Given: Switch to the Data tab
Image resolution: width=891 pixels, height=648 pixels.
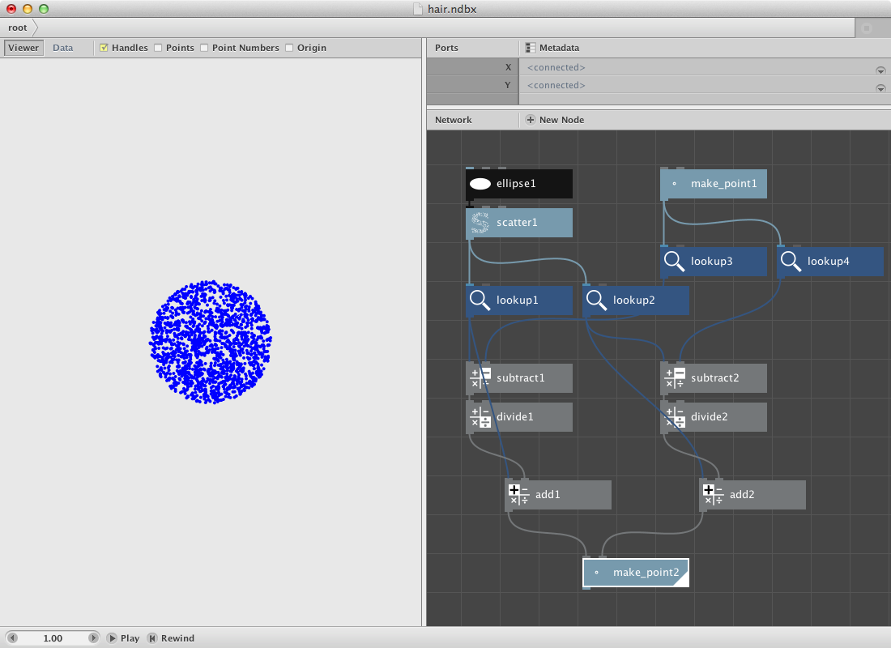Looking at the screenshot, I should click(x=62, y=48).
